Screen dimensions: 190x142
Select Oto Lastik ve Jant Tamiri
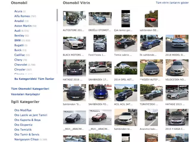coord(31,115)
